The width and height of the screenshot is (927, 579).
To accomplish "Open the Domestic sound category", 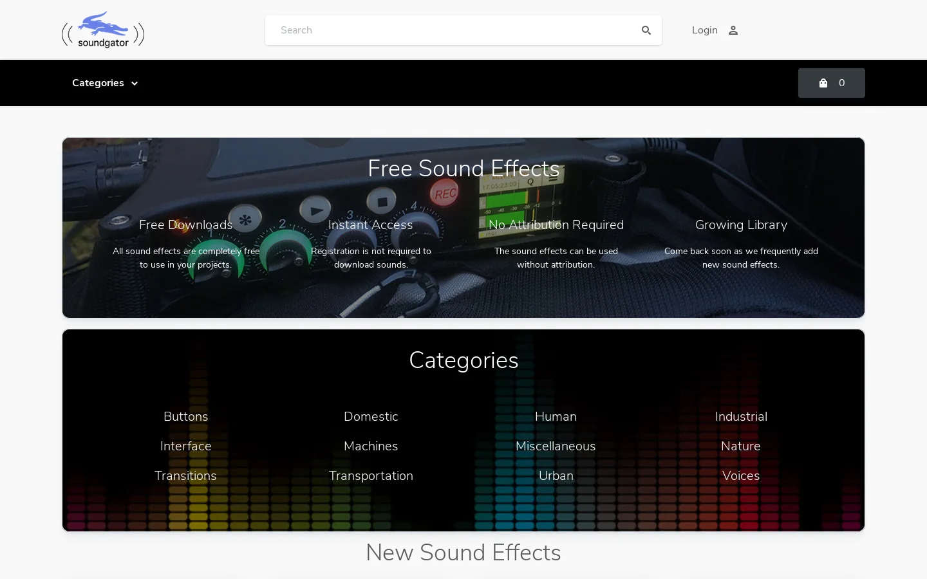I will (x=371, y=416).
